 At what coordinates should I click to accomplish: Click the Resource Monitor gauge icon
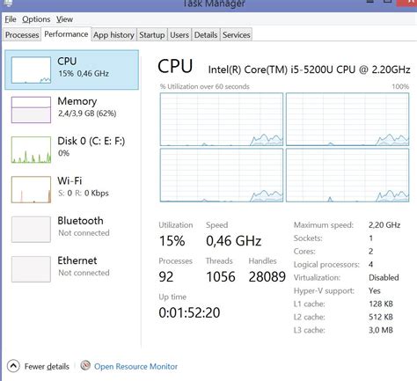(x=85, y=365)
